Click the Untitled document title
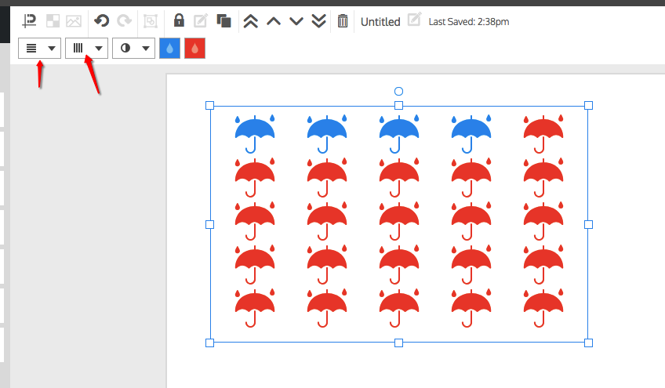 coord(380,22)
